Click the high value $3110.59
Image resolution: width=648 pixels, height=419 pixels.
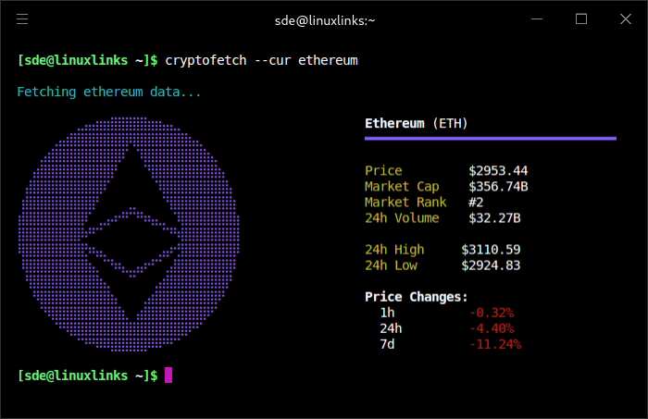point(491,250)
